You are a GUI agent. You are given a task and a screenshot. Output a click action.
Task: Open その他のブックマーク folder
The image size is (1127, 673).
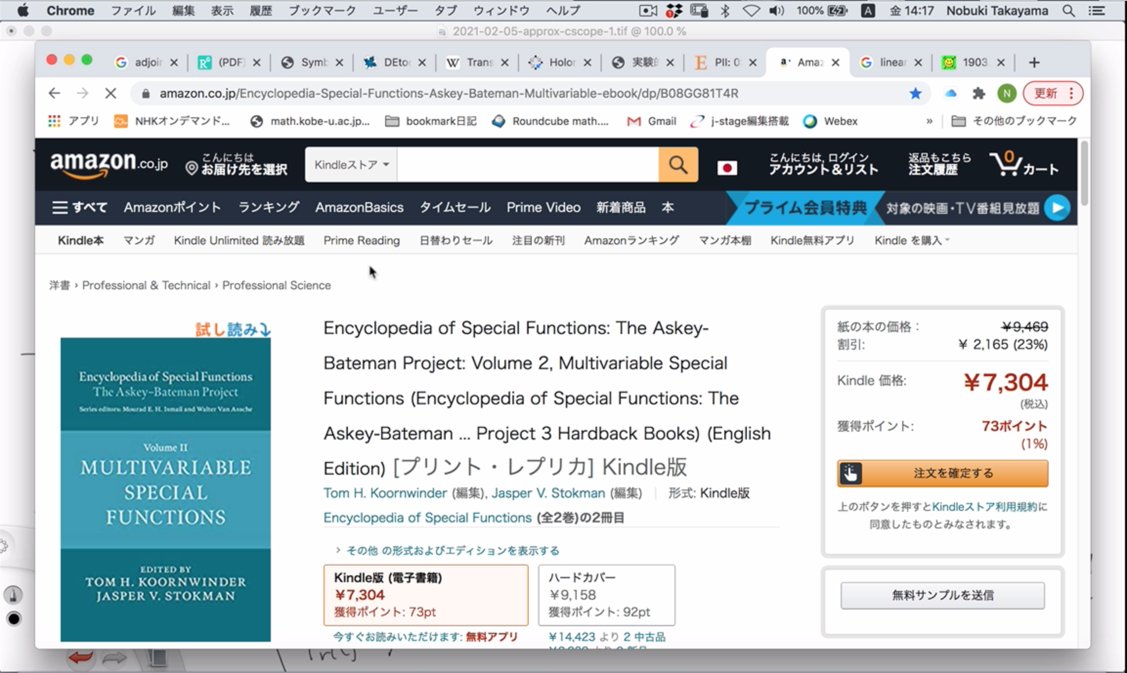[x=1014, y=121]
